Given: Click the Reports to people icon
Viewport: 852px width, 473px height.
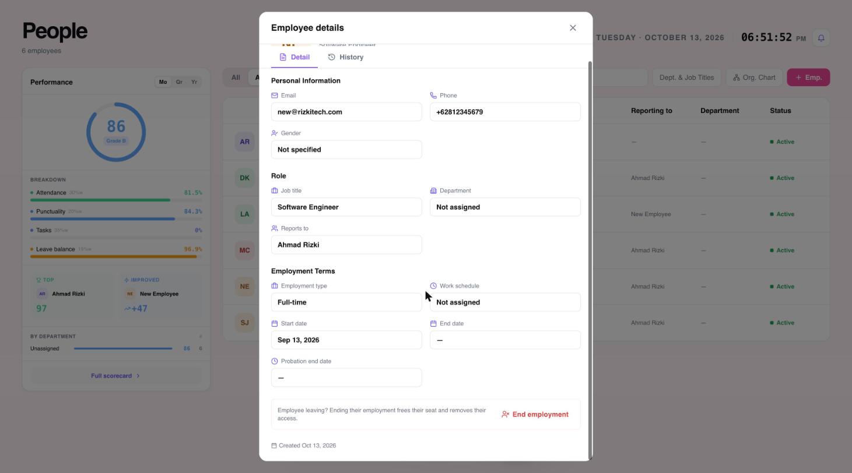Looking at the screenshot, I should coord(275,228).
